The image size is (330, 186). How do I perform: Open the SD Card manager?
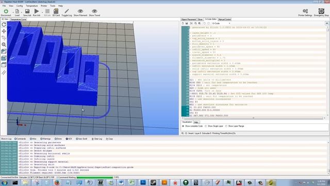(x=56, y=11)
